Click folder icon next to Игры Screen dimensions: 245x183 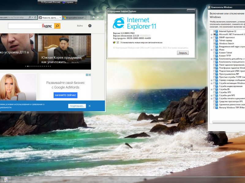click(217, 50)
